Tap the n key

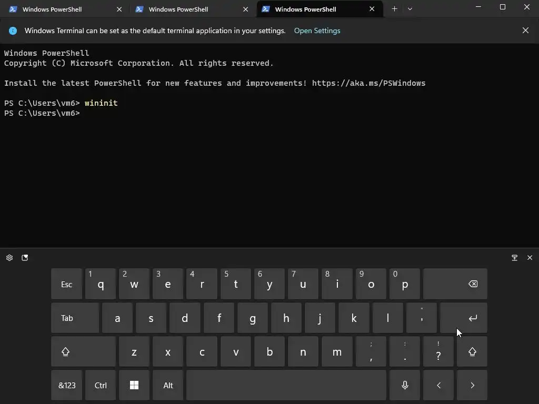[303, 351]
